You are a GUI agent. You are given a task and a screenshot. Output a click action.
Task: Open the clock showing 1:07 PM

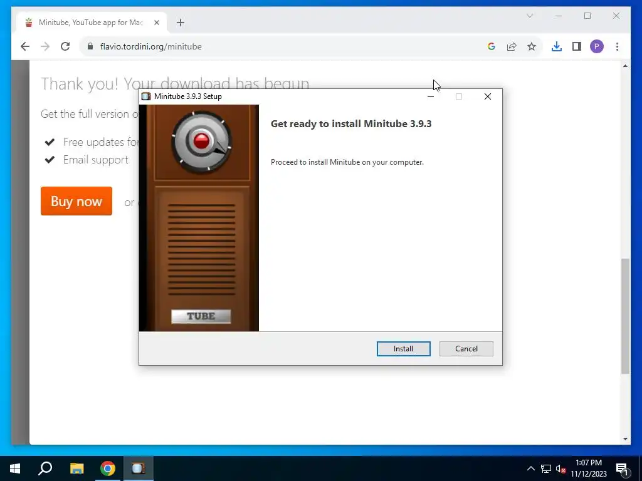[589, 468]
